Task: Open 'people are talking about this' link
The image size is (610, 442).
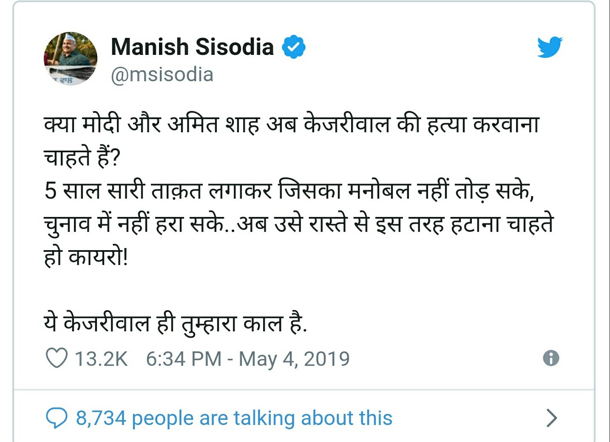Action: click(x=262, y=418)
